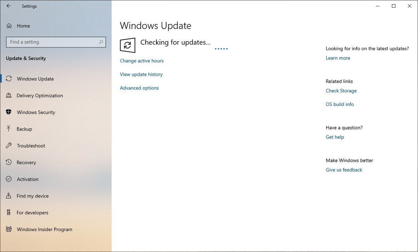The image size is (418, 252).
Task: Click the back arrow in the title bar
Action: pos(8,6)
